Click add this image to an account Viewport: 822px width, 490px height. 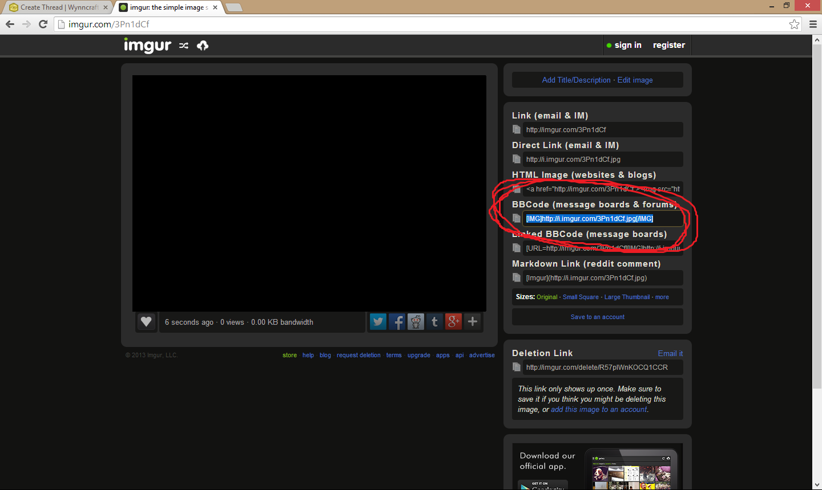pos(599,409)
